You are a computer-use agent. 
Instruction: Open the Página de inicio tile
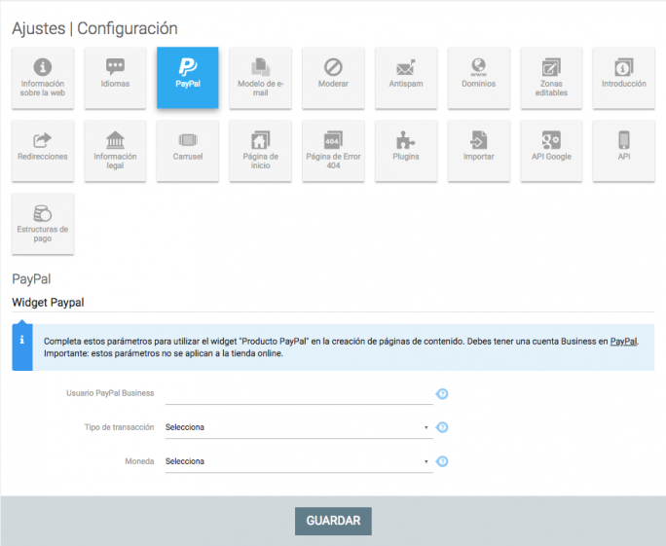pos(260,151)
